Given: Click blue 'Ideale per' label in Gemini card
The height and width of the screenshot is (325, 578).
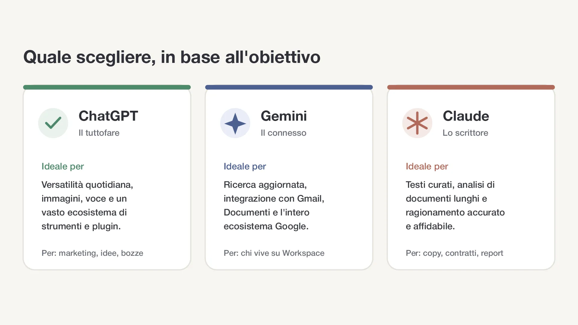Looking at the screenshot, I should pyautogui.click(x=245, y=166).
